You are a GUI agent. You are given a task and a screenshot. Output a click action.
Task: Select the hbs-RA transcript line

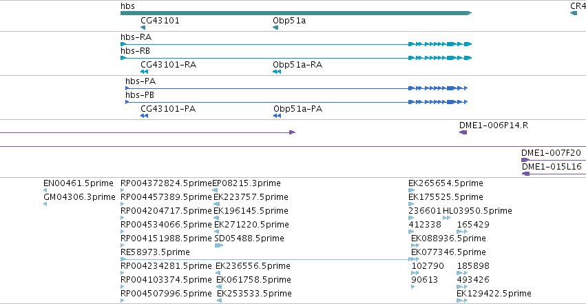[296, 44]
